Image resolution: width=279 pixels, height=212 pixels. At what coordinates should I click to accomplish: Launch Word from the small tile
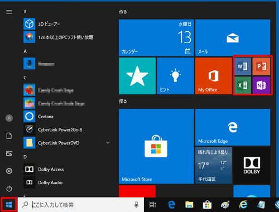click(x=243, y=66)
